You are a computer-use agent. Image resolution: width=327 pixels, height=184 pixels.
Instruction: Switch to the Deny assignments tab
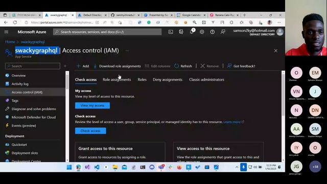point(168,80)
